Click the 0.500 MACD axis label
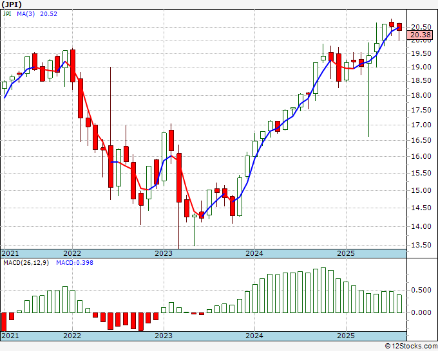This screenshot has height=351, width=438. (421, 290)
